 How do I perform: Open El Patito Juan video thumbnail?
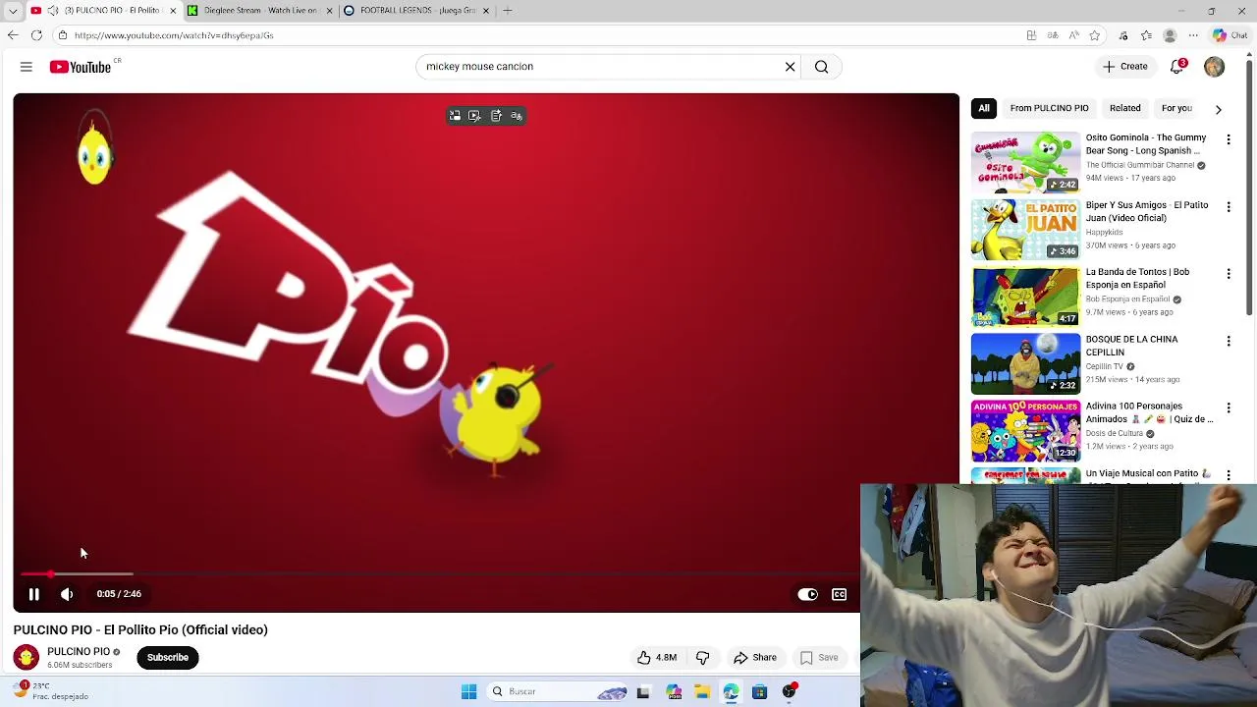point(1025,230)
